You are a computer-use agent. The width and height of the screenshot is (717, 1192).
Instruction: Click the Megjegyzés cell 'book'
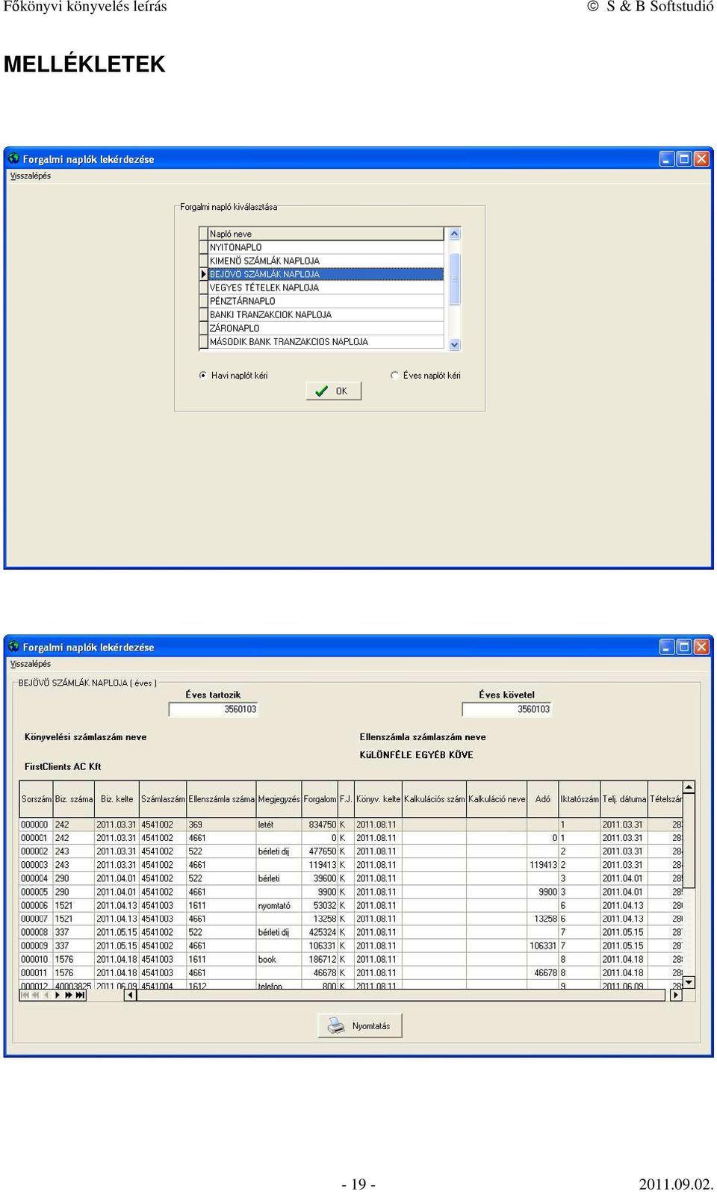pos(279,959)
